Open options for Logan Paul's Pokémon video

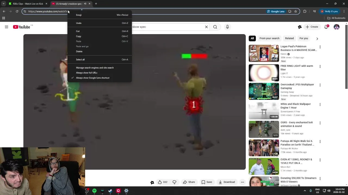(320, 47)
